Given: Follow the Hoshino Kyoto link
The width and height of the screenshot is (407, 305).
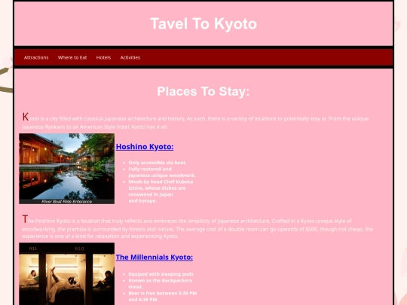Looking at the screenshot, I should click(x=145, y=147).
